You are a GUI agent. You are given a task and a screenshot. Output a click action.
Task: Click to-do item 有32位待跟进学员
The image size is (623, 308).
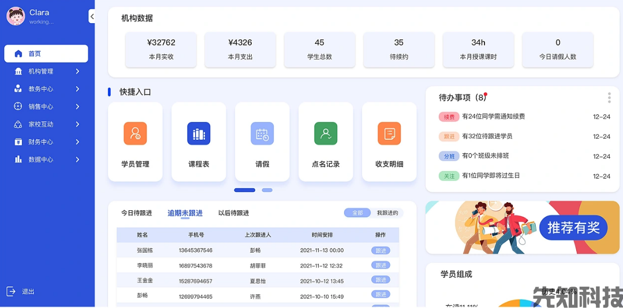point(487,136)
